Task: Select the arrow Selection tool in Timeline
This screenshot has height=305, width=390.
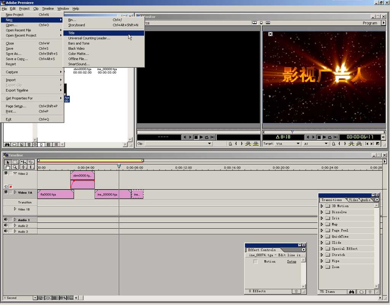Action: [7, 162]
